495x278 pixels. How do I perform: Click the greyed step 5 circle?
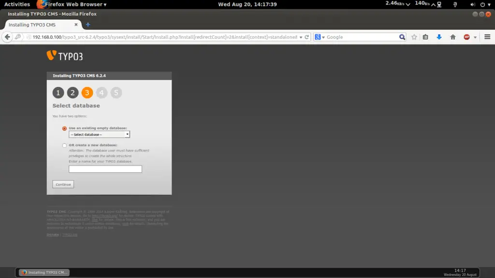tap(116, 93)
